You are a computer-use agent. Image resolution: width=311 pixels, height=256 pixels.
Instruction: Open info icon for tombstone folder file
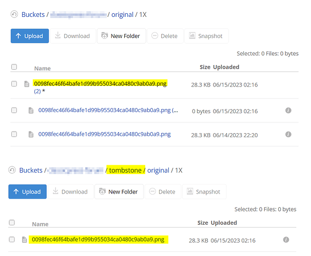click(286, 240)
